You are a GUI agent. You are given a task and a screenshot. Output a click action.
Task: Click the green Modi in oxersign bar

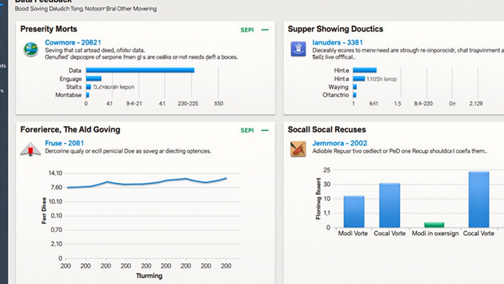[x=434, y=225]
